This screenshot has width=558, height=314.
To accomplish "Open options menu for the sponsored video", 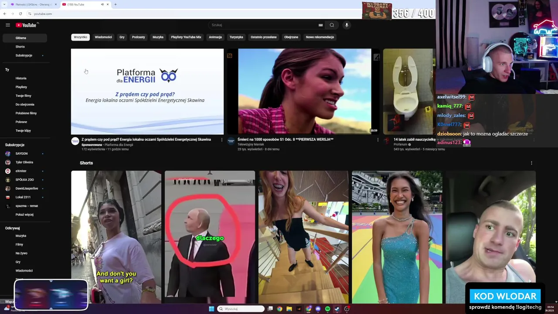I will tap(221, 140).
